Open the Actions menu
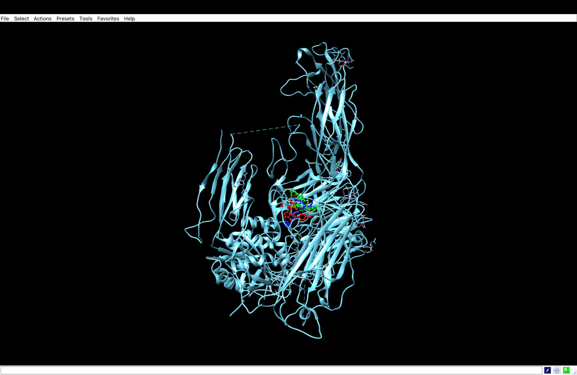This screenshot has width=577, height=375. (42, 19)
